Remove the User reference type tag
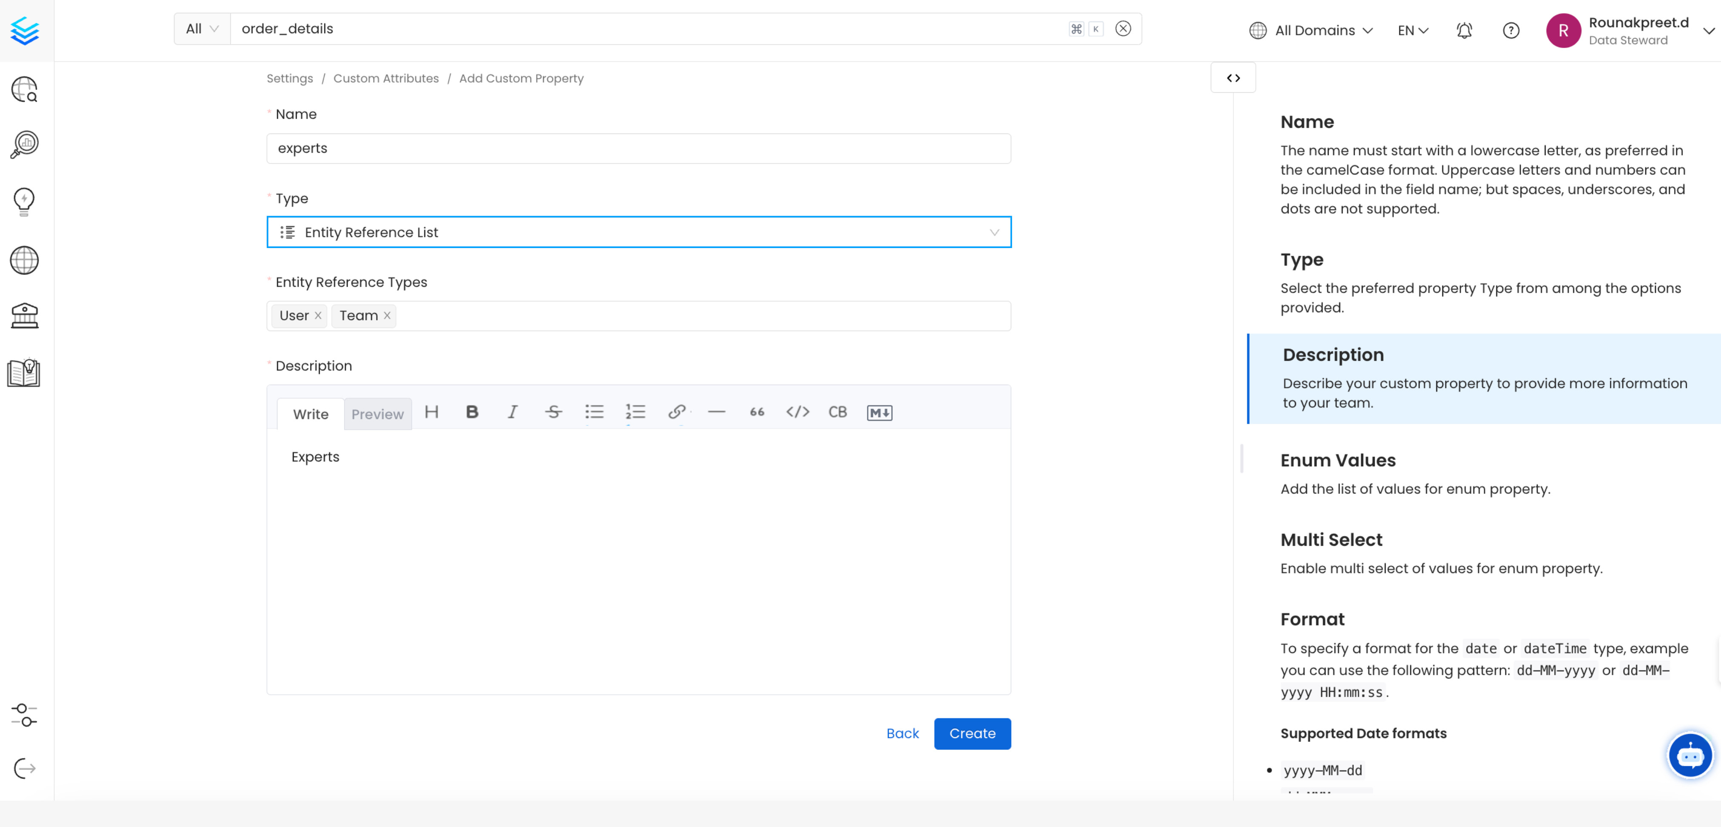Image resolution: width=1721 pixels, height=827 pixels. pos(318,316)
